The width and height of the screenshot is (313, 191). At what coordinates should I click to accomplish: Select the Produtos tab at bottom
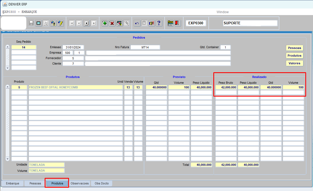point(57,183)
